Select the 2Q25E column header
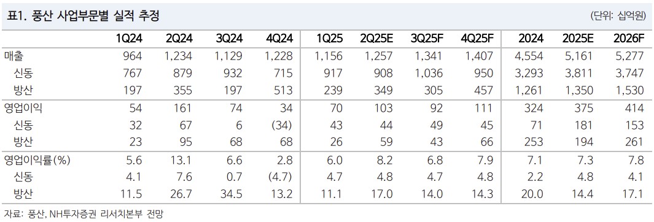 pos(376,39)
